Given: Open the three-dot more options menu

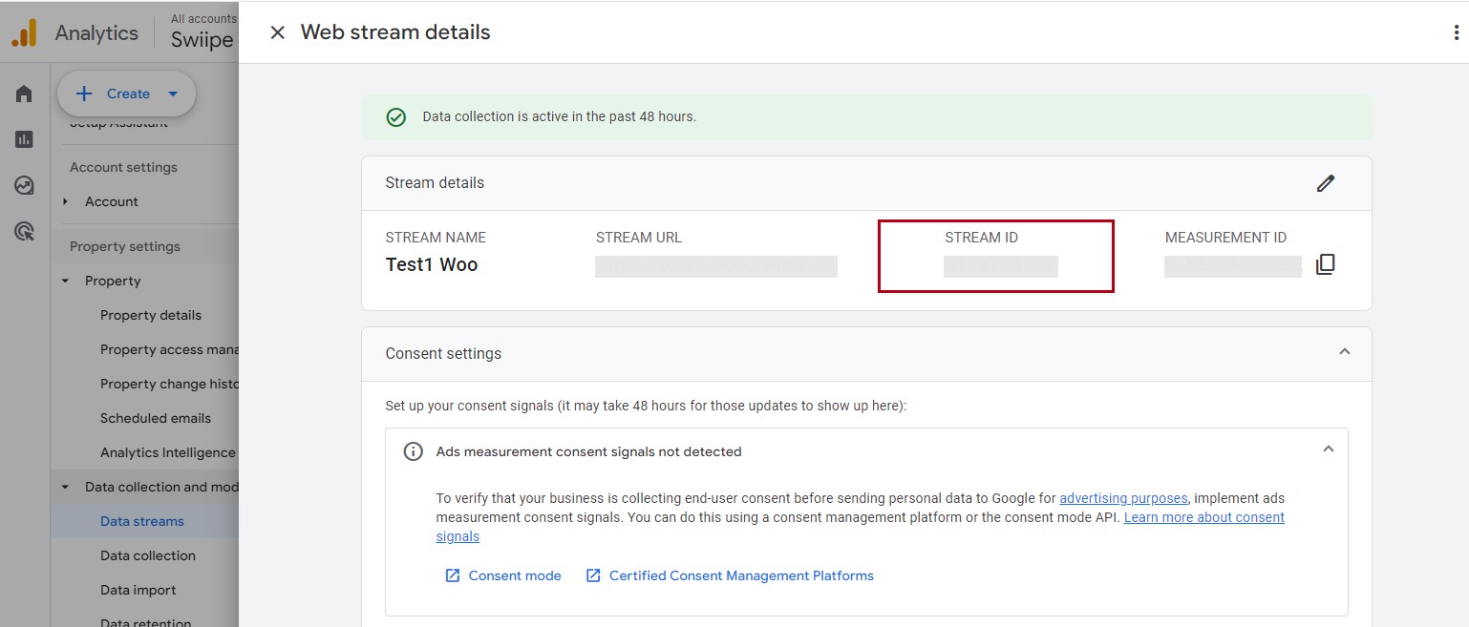Looking at the screenshot, I should [x=1456, y=32].
